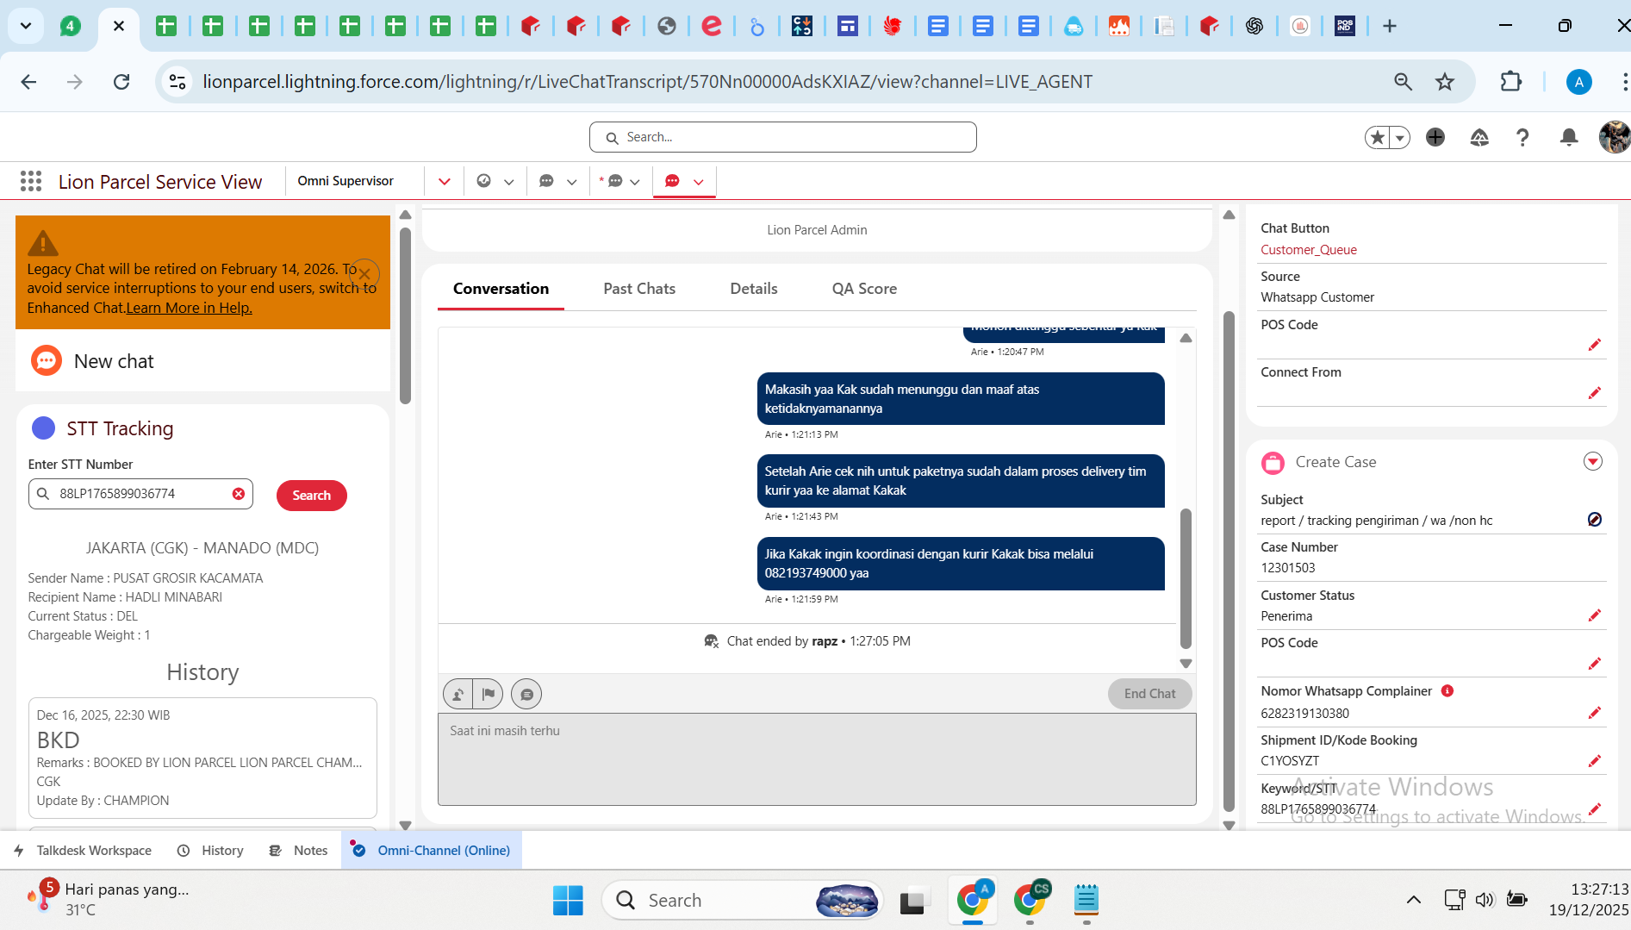This screenshot has height=930, width=1631.
Task: Click the Windows taskbar Search box
Action: pyautogui.click(x=743, y=901)
